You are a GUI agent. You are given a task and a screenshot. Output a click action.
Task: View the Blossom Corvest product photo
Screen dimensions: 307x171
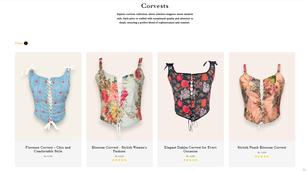coord(119,96)
